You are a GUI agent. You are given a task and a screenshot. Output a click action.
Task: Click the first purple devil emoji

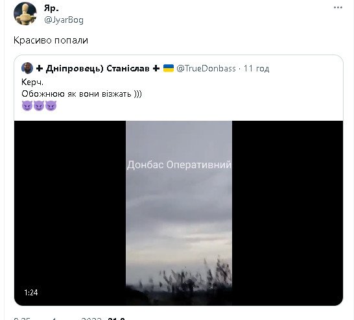click(27, 106)
